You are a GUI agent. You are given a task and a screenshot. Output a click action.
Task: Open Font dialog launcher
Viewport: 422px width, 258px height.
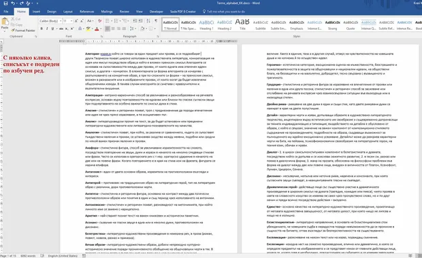pos(101,36)
